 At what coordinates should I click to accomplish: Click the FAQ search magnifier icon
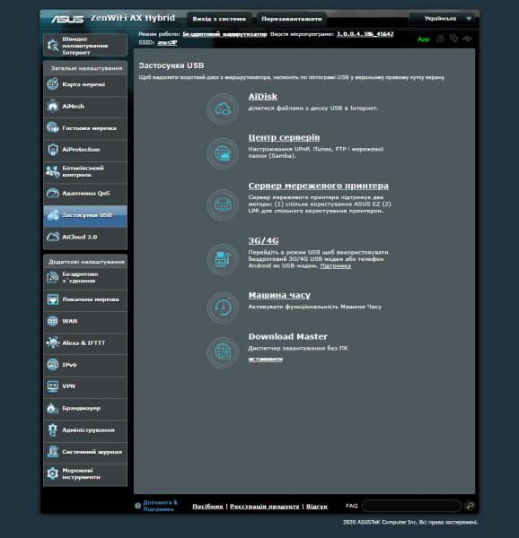click(x=470, y=506)
